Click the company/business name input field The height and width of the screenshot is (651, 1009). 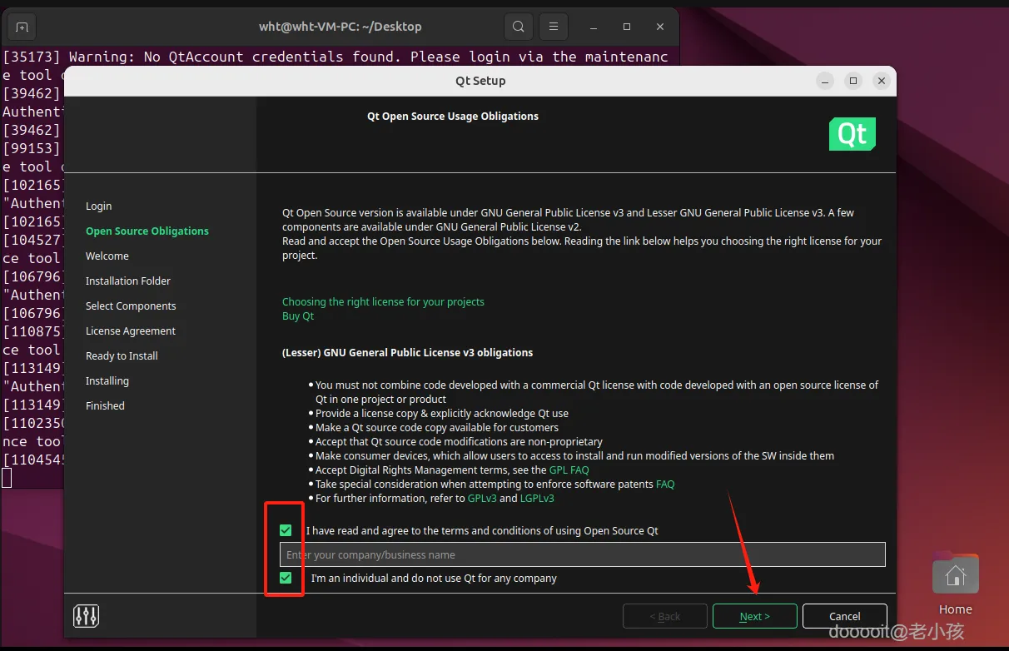582,554
